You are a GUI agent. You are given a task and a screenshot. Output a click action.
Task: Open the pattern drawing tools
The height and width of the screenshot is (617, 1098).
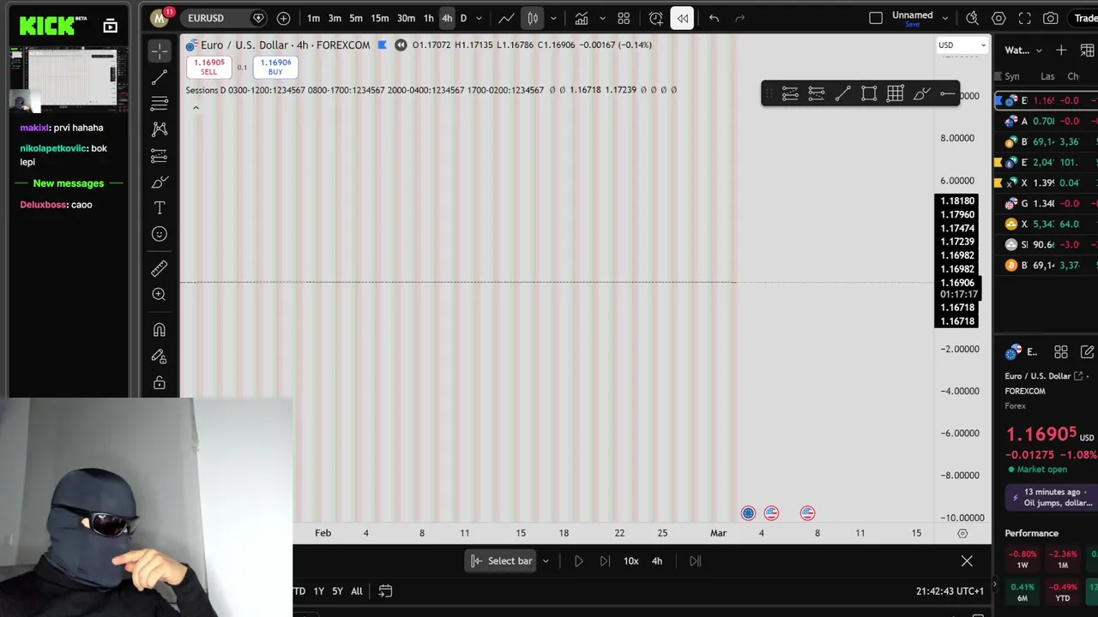pyautogui.click(x=160, y=129)
